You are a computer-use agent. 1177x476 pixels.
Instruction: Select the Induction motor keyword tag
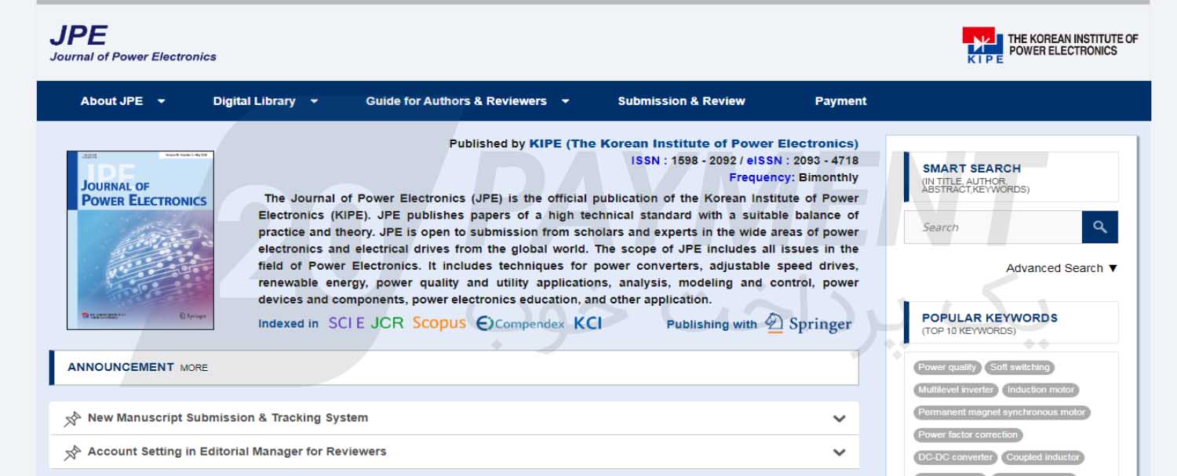pos(1041,390)
